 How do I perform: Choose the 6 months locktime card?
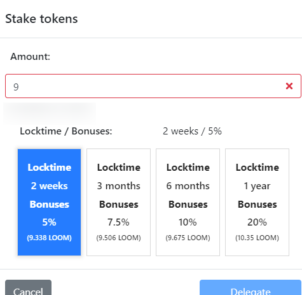tap(188, 202)
